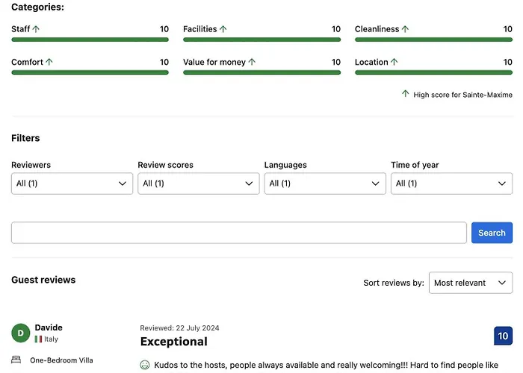Viewport: 523px width, 373px height.
Task: Click the bed icon beside One-Bedroom Villa
Action: tap(16, 360)
